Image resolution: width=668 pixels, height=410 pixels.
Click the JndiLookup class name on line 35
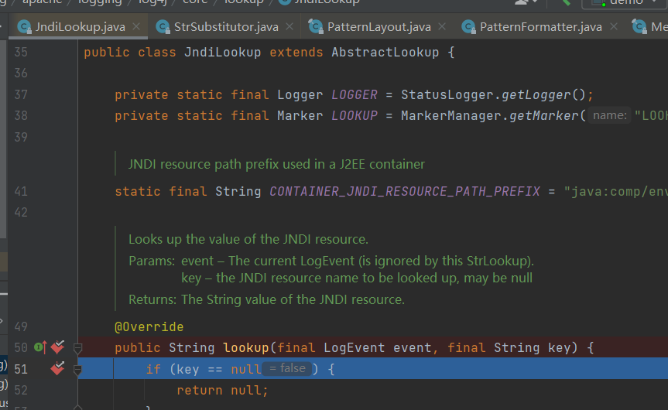pyautogui.click(x=222, y=53)
